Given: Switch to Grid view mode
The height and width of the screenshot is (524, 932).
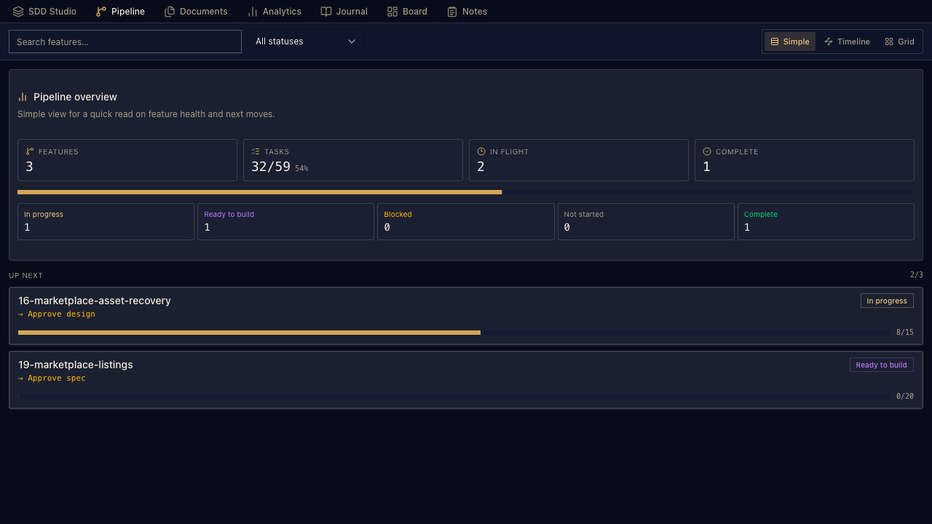Looking at the screenshot, I should click(899, 41).
